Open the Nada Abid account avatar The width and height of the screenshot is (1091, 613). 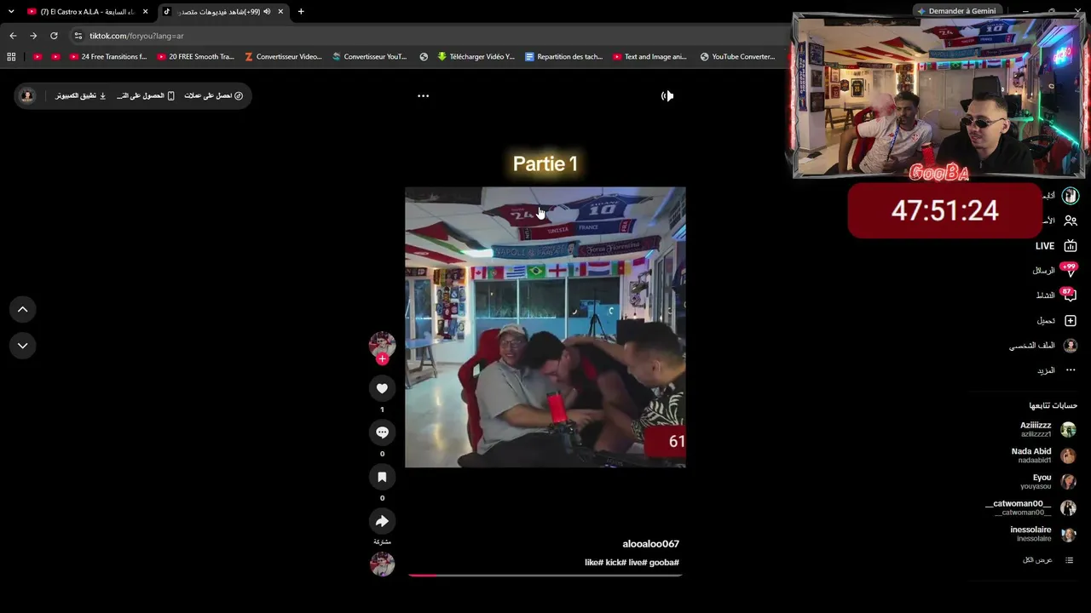[x=1068, y=455]
